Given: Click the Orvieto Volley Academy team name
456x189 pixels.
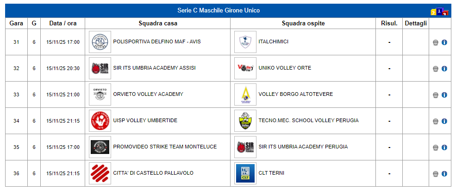Looking at the screenshot, I should pyautogui.click(x=148, y=94).
